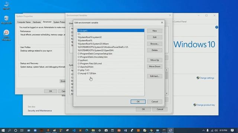Switch to Hardware tab in System Properties
The height and width of the screenshot is (133, 238).
tap(36, 22)
